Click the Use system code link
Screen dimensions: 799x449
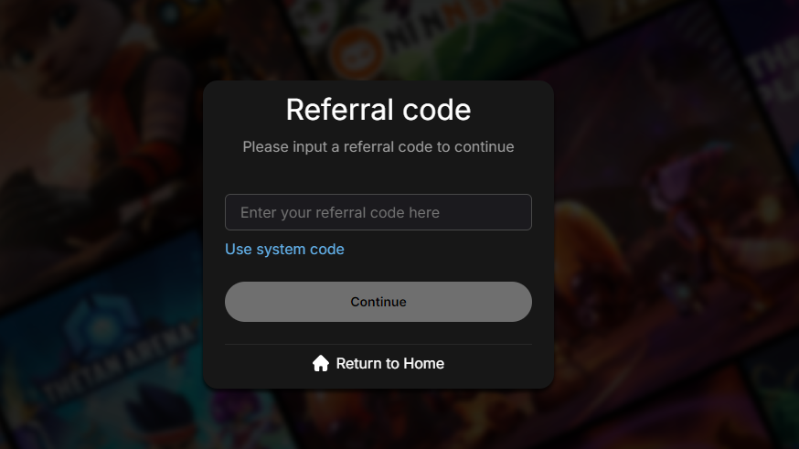(284, 250)
